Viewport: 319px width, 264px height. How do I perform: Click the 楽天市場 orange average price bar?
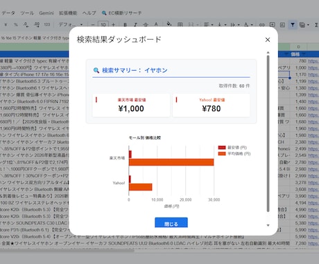coord(171,162)
